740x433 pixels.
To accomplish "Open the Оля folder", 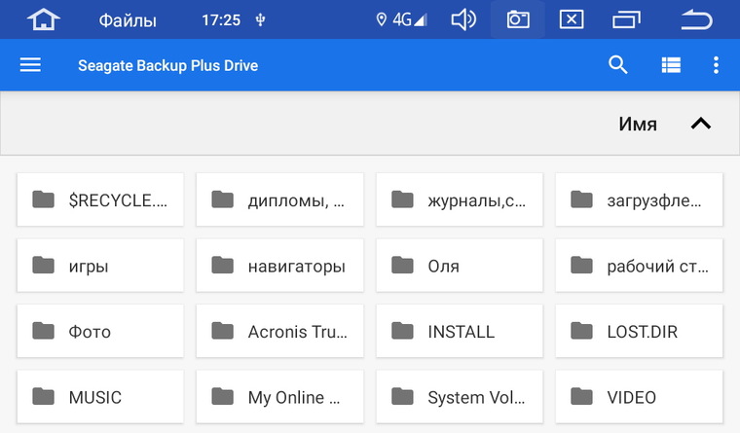I will pyautogui.click(x=459, y=265).
